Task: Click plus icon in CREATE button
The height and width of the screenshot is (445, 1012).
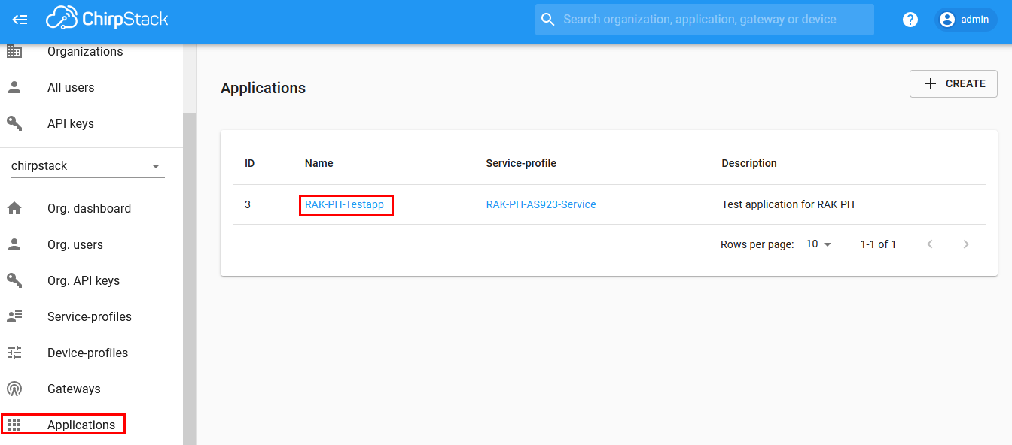Action: tap(931, 83)
